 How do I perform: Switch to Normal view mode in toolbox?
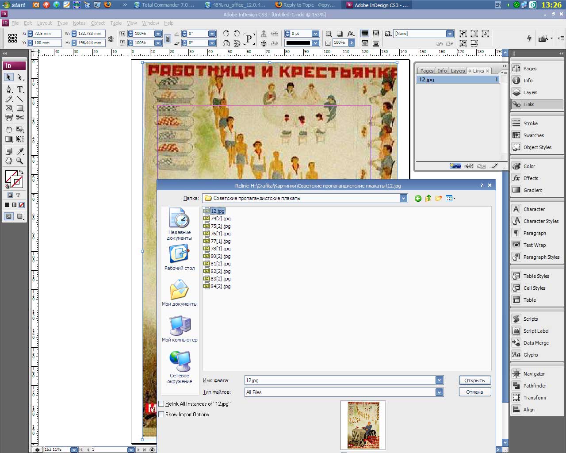[8, 216]
